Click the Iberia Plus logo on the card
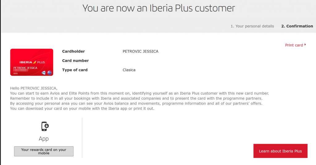 (x=32, y=62)
